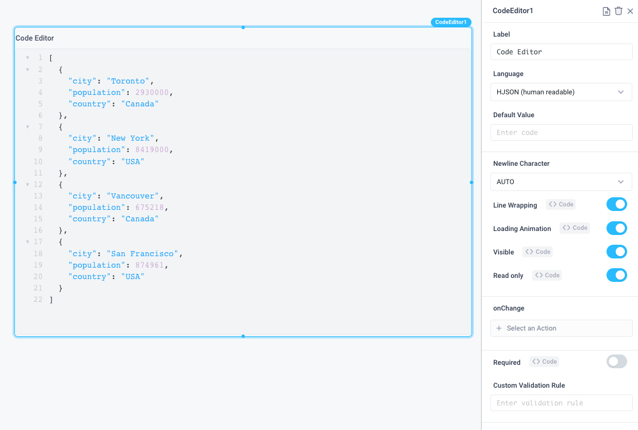Turn off the Read only toggle
638x430 pixels.
coord(616,275)
